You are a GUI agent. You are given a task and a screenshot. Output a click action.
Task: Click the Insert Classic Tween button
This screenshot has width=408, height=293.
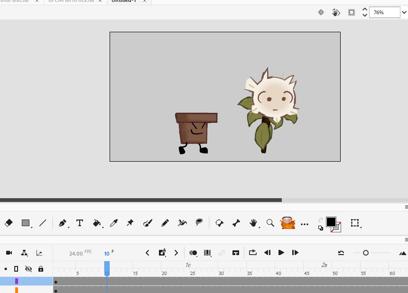click(236, 253)
